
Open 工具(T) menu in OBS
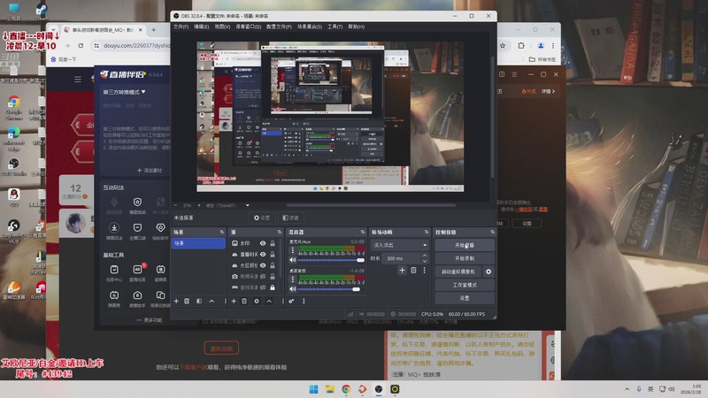(335, 27)
